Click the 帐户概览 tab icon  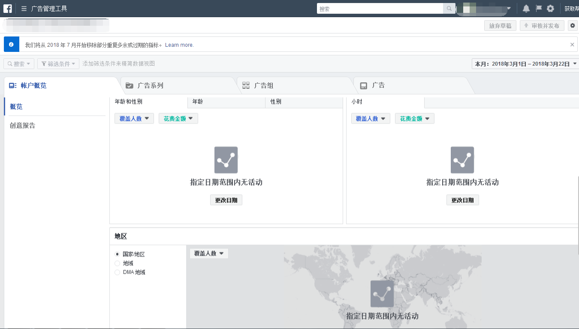12,85
